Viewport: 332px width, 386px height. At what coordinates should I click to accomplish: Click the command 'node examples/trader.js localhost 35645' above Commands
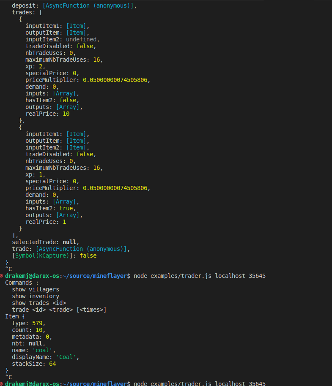tap(199, 276)
